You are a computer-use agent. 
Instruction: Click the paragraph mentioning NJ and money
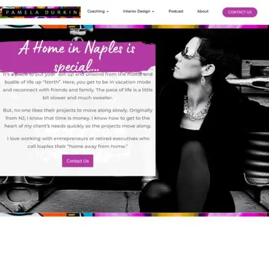77,118
